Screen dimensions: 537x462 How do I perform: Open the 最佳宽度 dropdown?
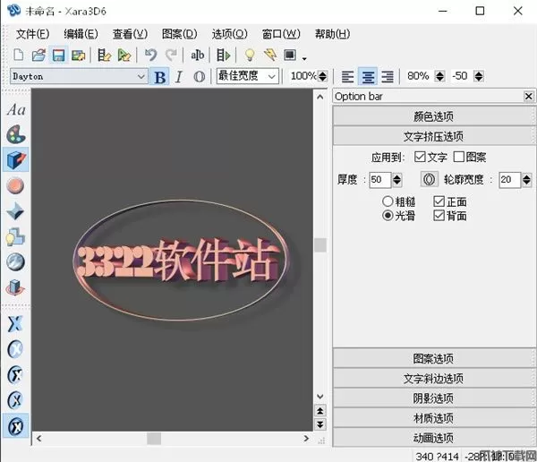tap(271, 77)
